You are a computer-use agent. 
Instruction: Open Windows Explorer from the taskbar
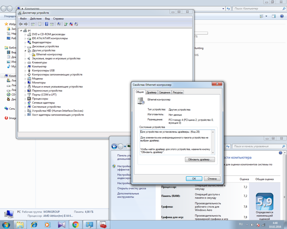tap(20, 225)
